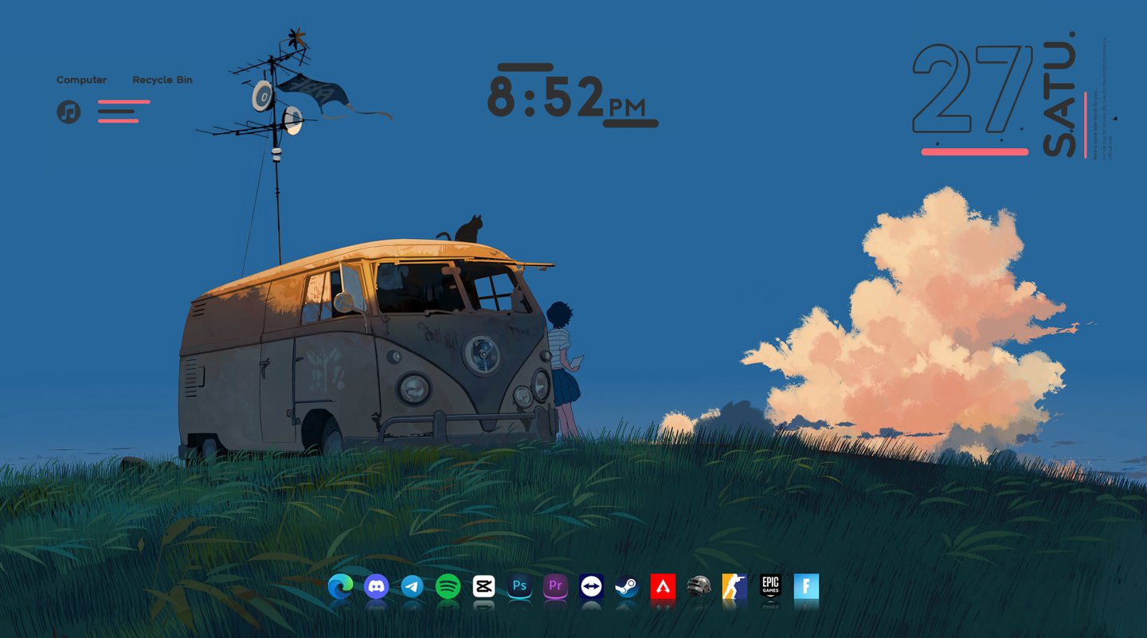Viewport: 1147px width, 638px height.
Task: Launch Spotify from the dock
Action: pos(448,587)
